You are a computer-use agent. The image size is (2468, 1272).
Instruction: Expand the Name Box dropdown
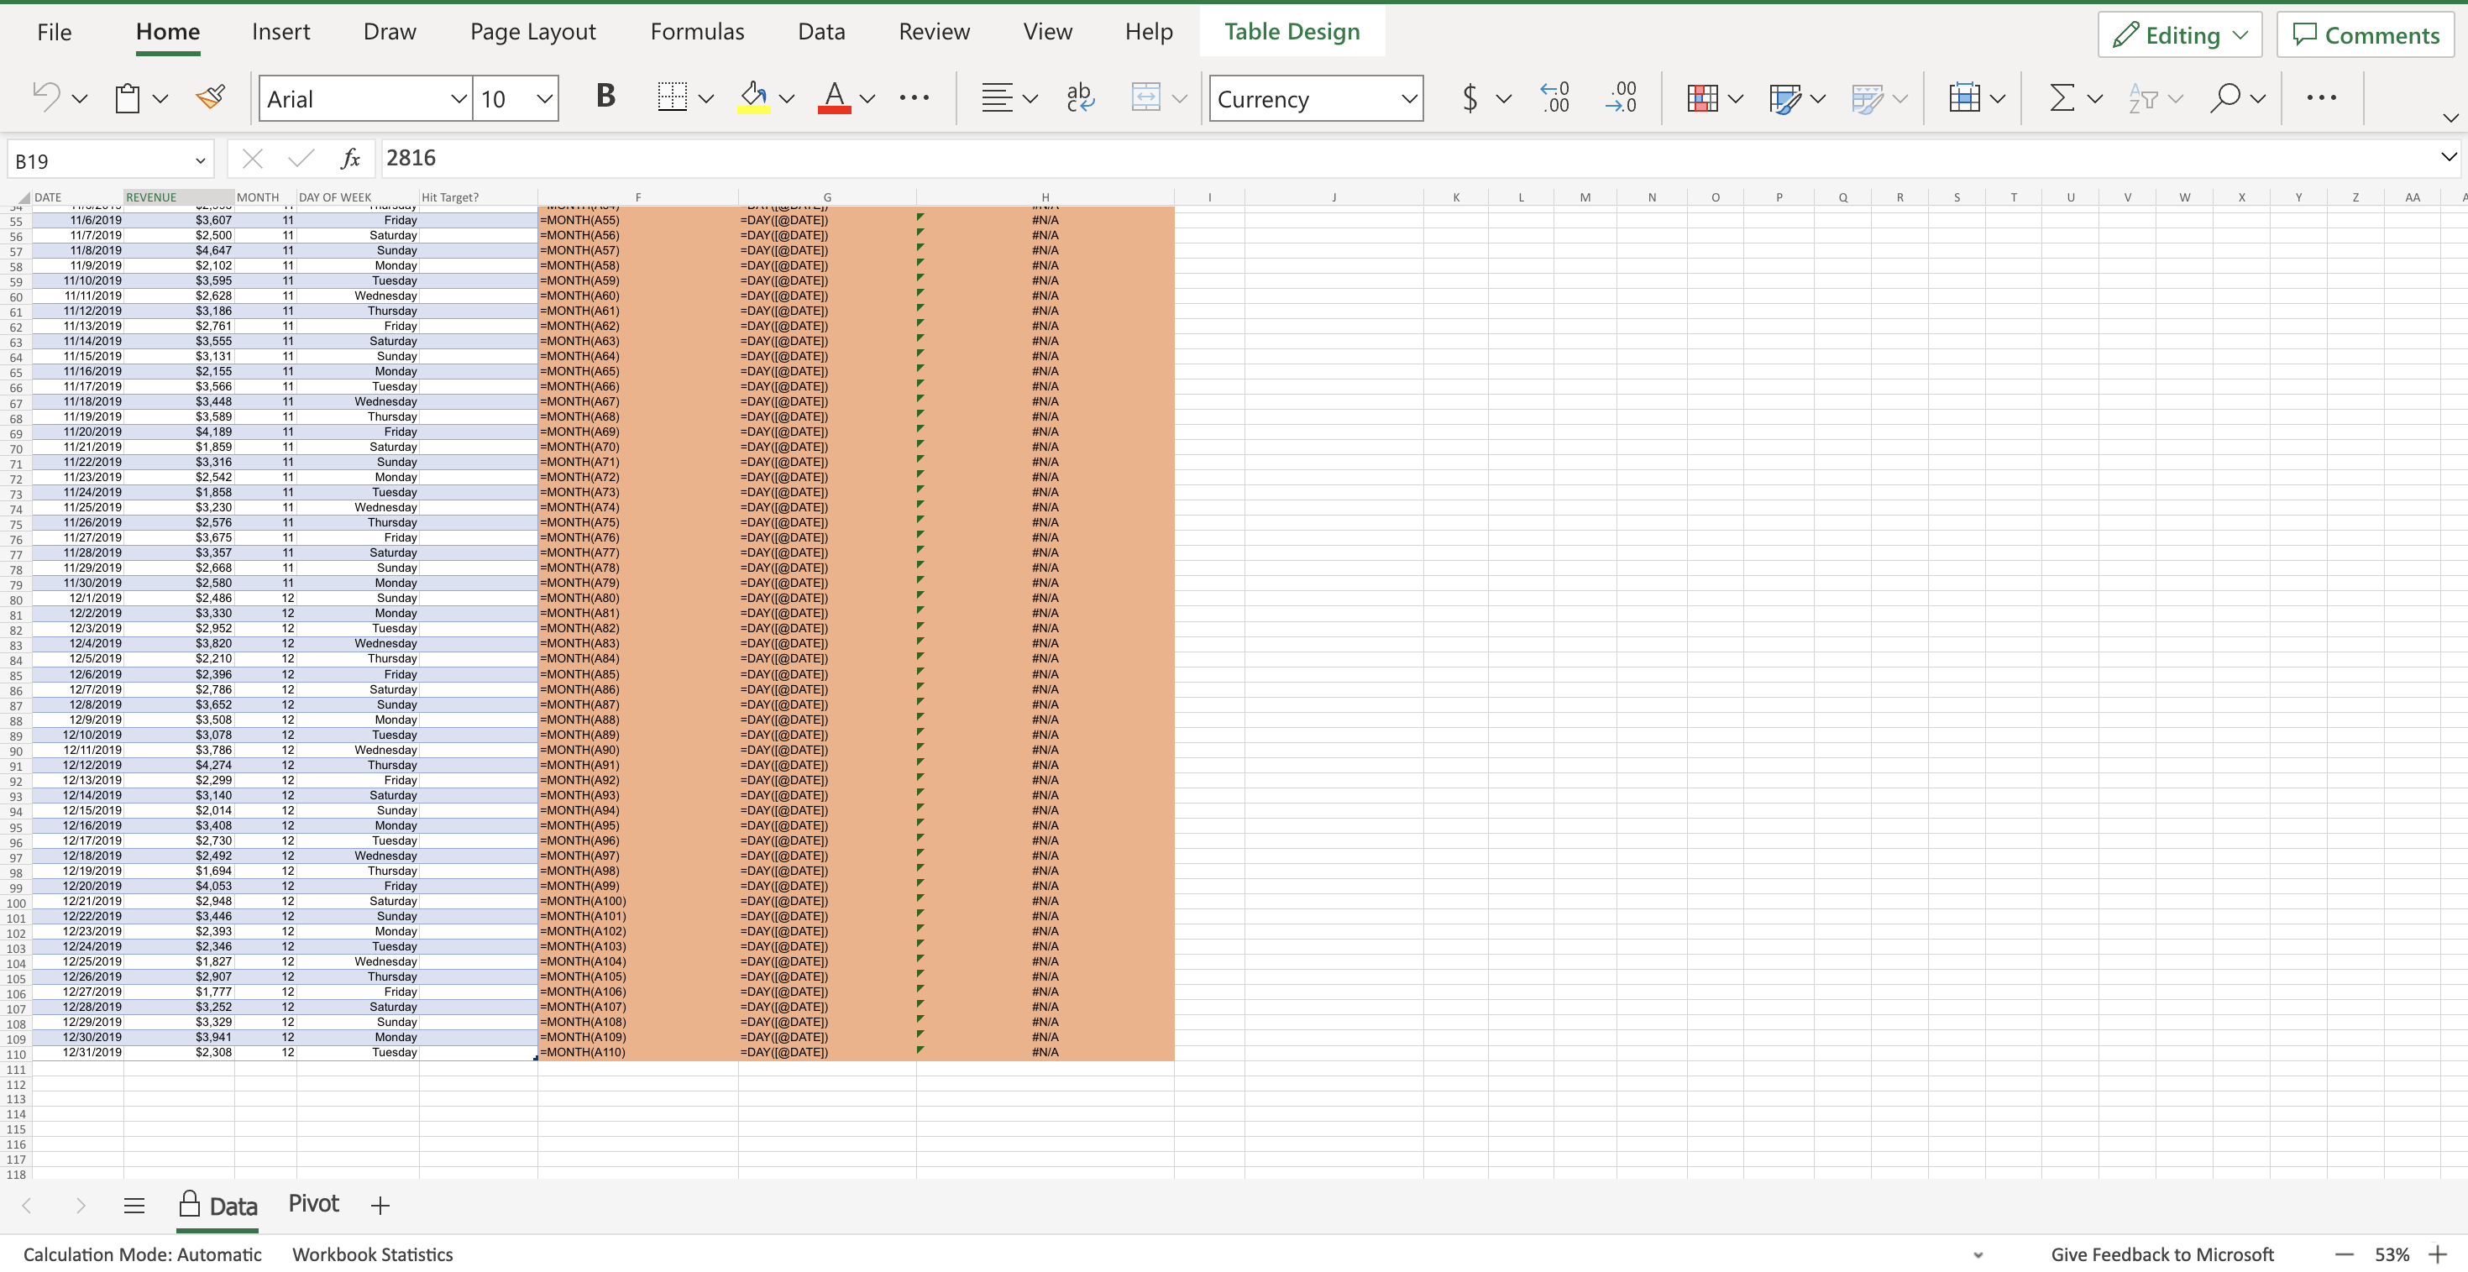200,161
